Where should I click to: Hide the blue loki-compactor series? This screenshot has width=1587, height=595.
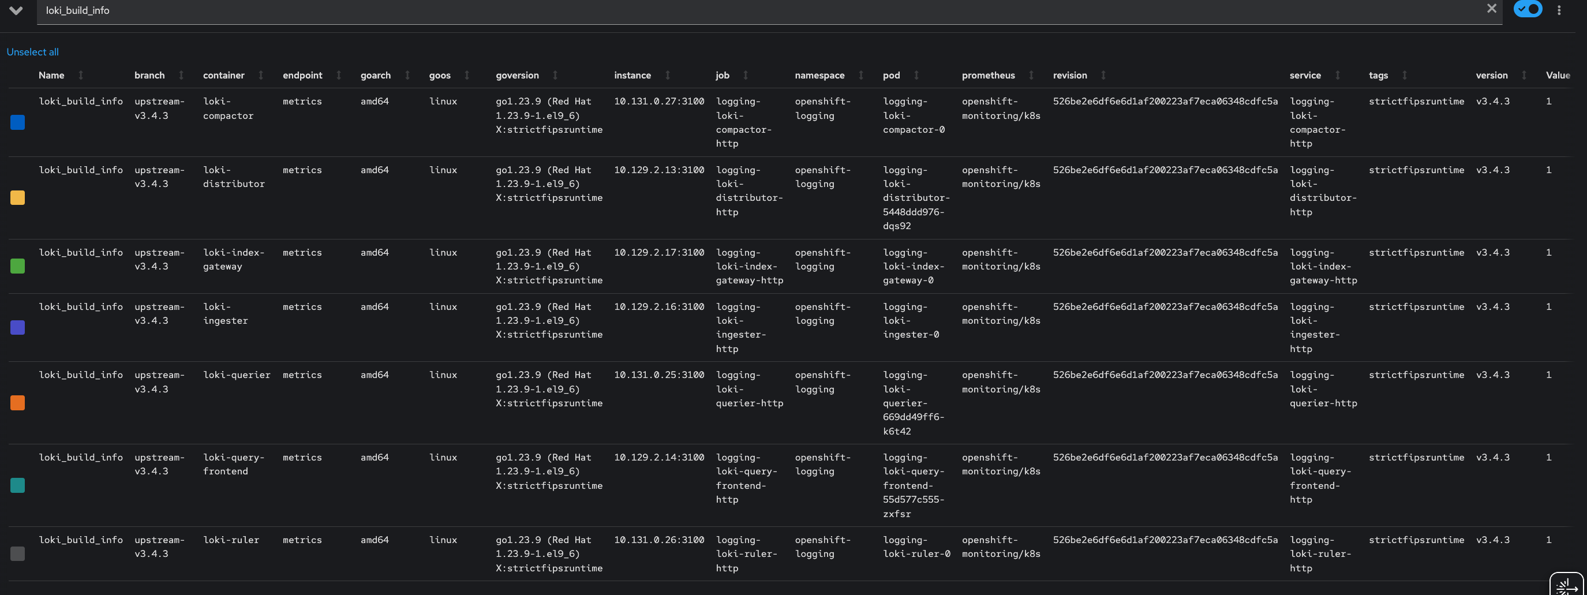pyautogui.click(x=18, y=122)
